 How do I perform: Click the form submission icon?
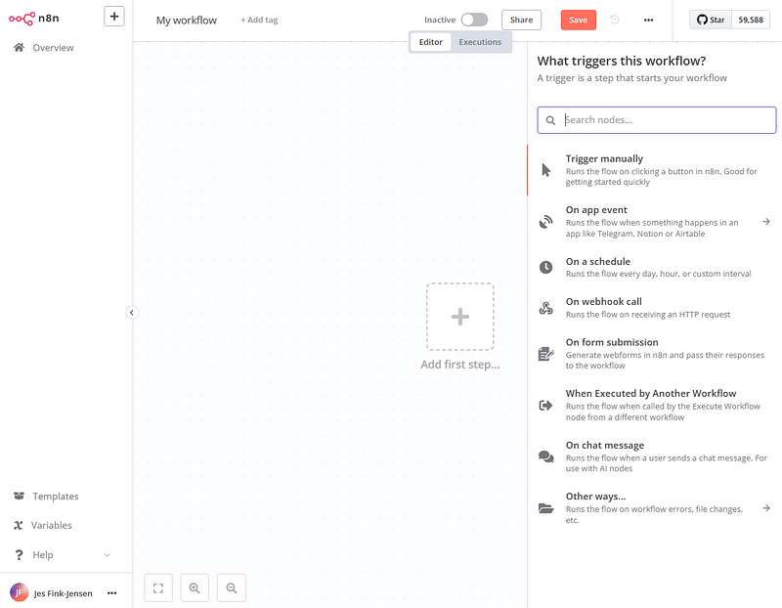[x=546, y=354]
